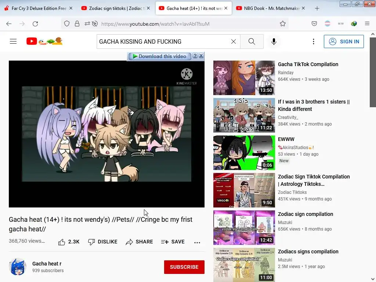The width and height of the screenshot is (376, 282).
Task: Click the AkiiraStudios channel name
Action: (x=296, y=147)
